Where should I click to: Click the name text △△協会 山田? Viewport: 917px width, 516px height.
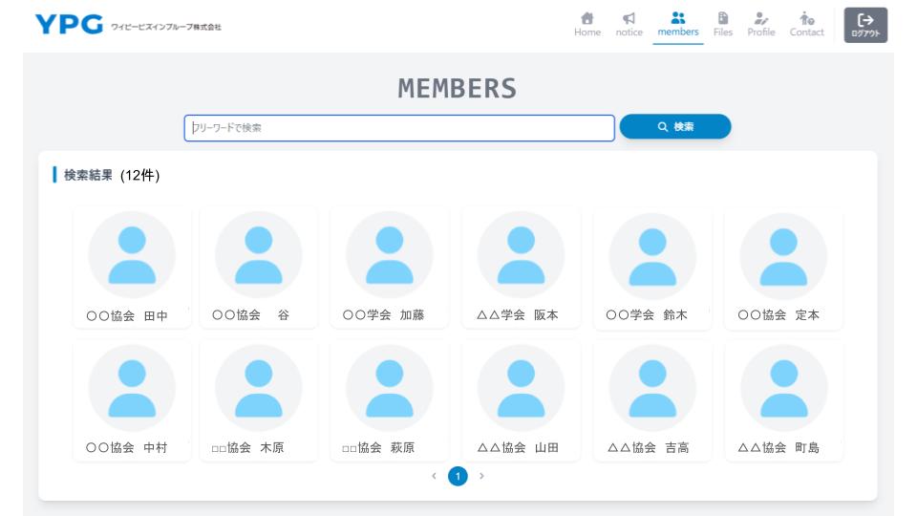(518, 447)
